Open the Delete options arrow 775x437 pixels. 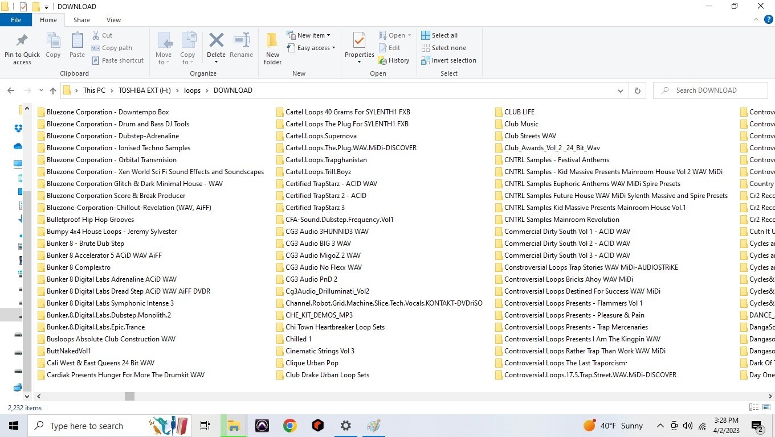(x=216, y=62)
